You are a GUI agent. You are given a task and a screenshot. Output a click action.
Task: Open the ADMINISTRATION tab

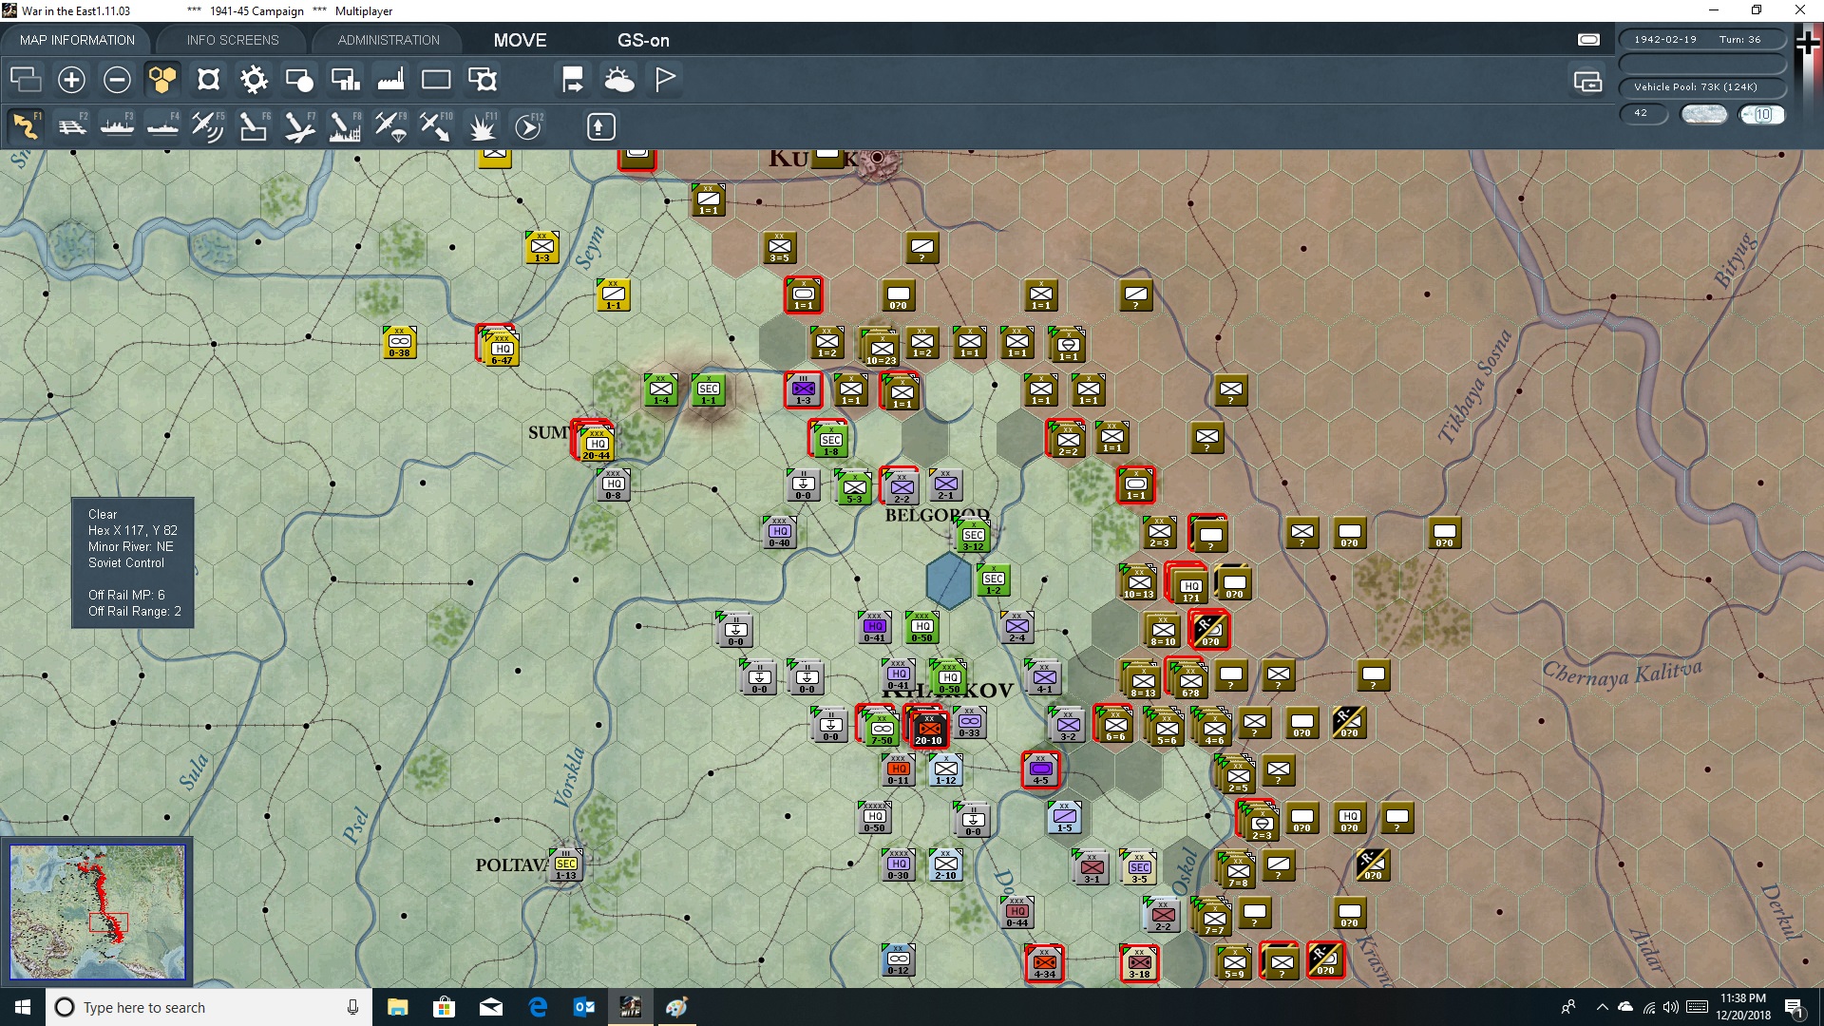click(389, 40)
